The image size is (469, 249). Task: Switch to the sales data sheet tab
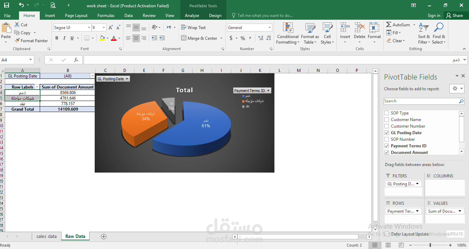(x=46, y=237)
